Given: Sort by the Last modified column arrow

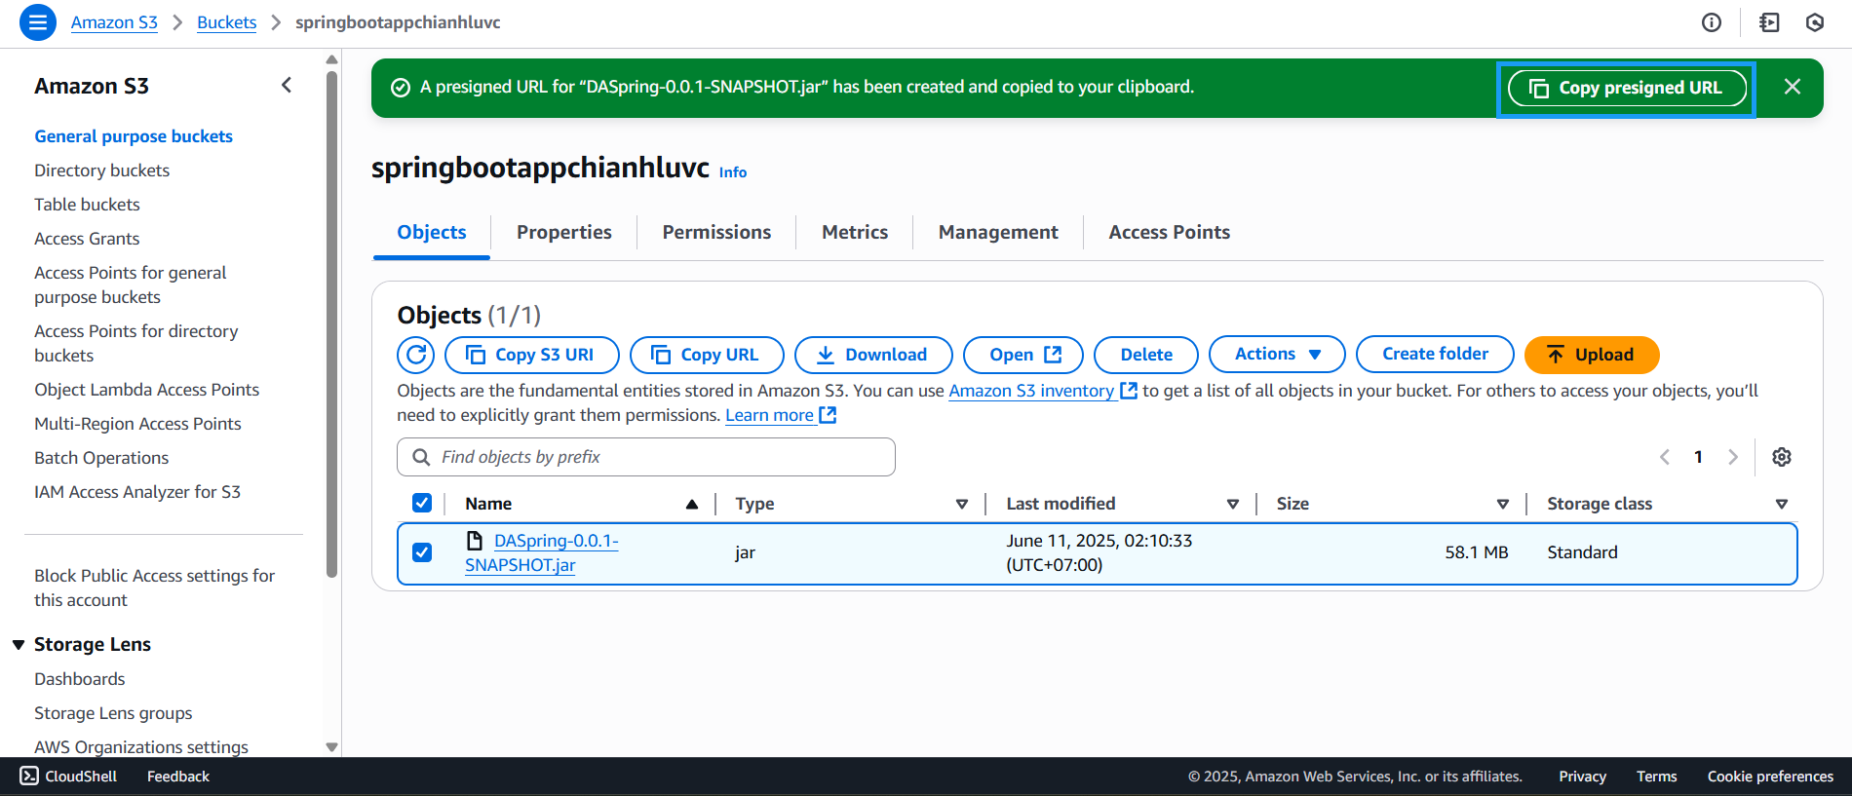Looking at the screenshot, I should (1233, 504).
